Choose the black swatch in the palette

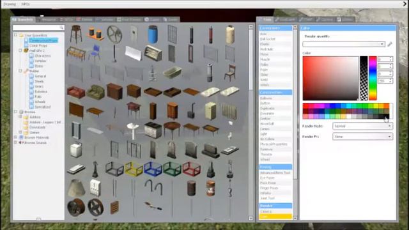pos(387,116)
